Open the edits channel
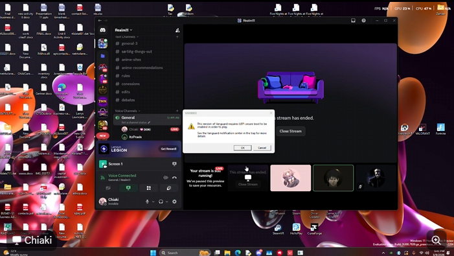Image resolution: width=454 pixels, height=256 pixels. [147, 92]
